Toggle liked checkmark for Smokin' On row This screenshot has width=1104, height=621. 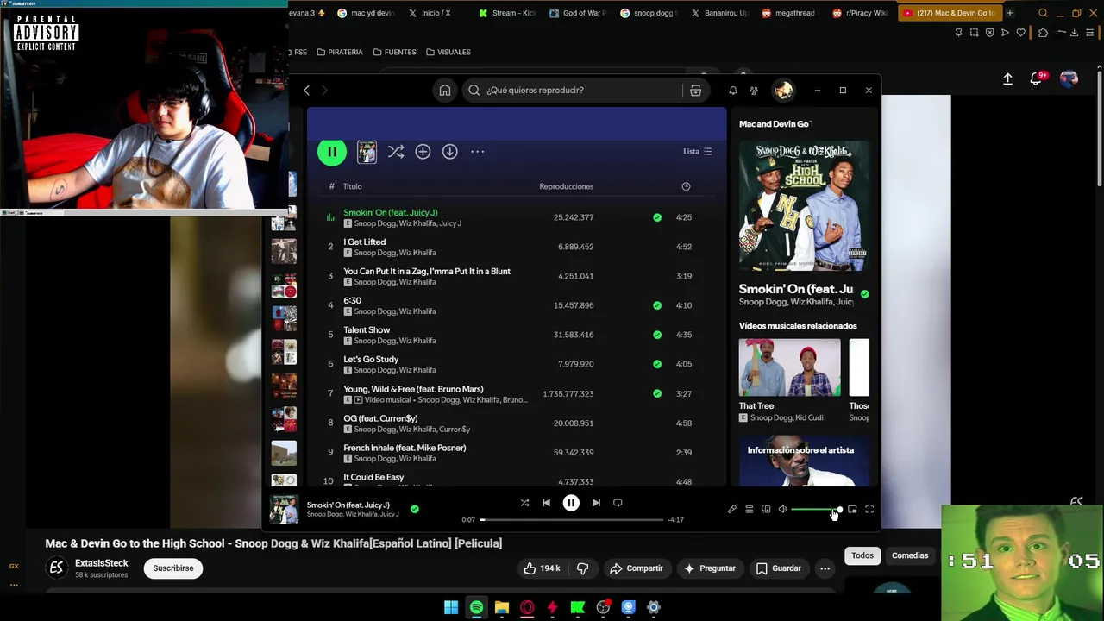pos(657,217)
